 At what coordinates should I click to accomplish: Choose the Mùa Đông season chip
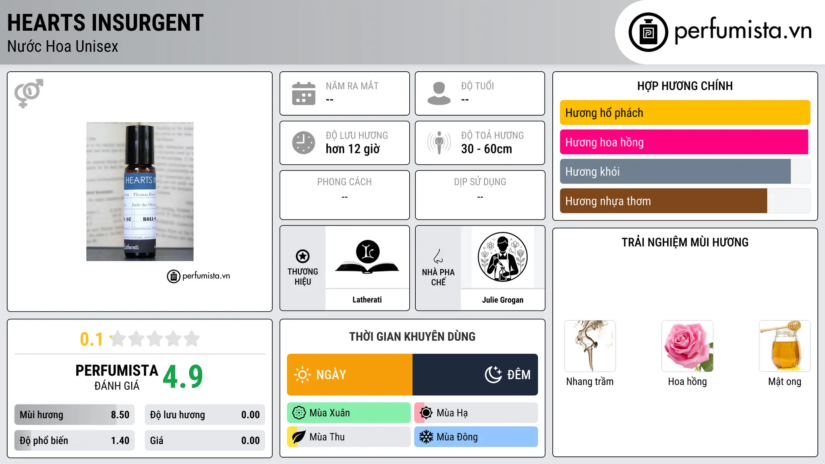476,437
